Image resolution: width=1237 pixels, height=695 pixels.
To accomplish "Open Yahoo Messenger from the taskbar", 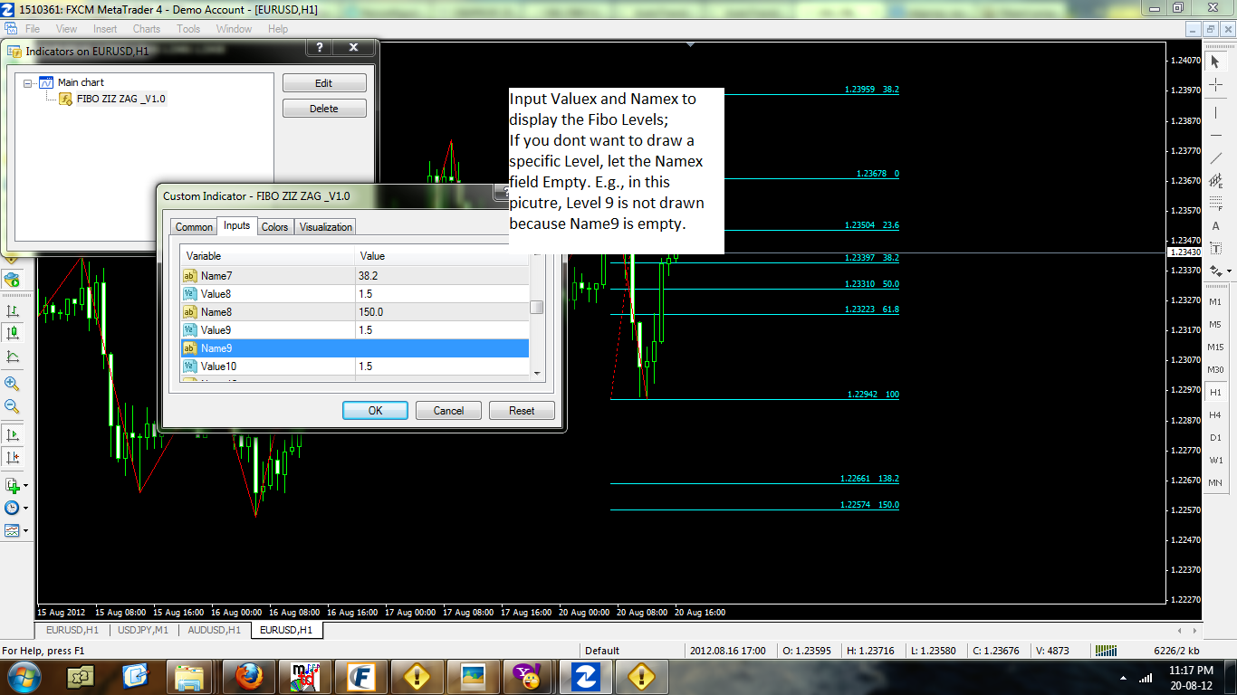I will click(528, 676).
